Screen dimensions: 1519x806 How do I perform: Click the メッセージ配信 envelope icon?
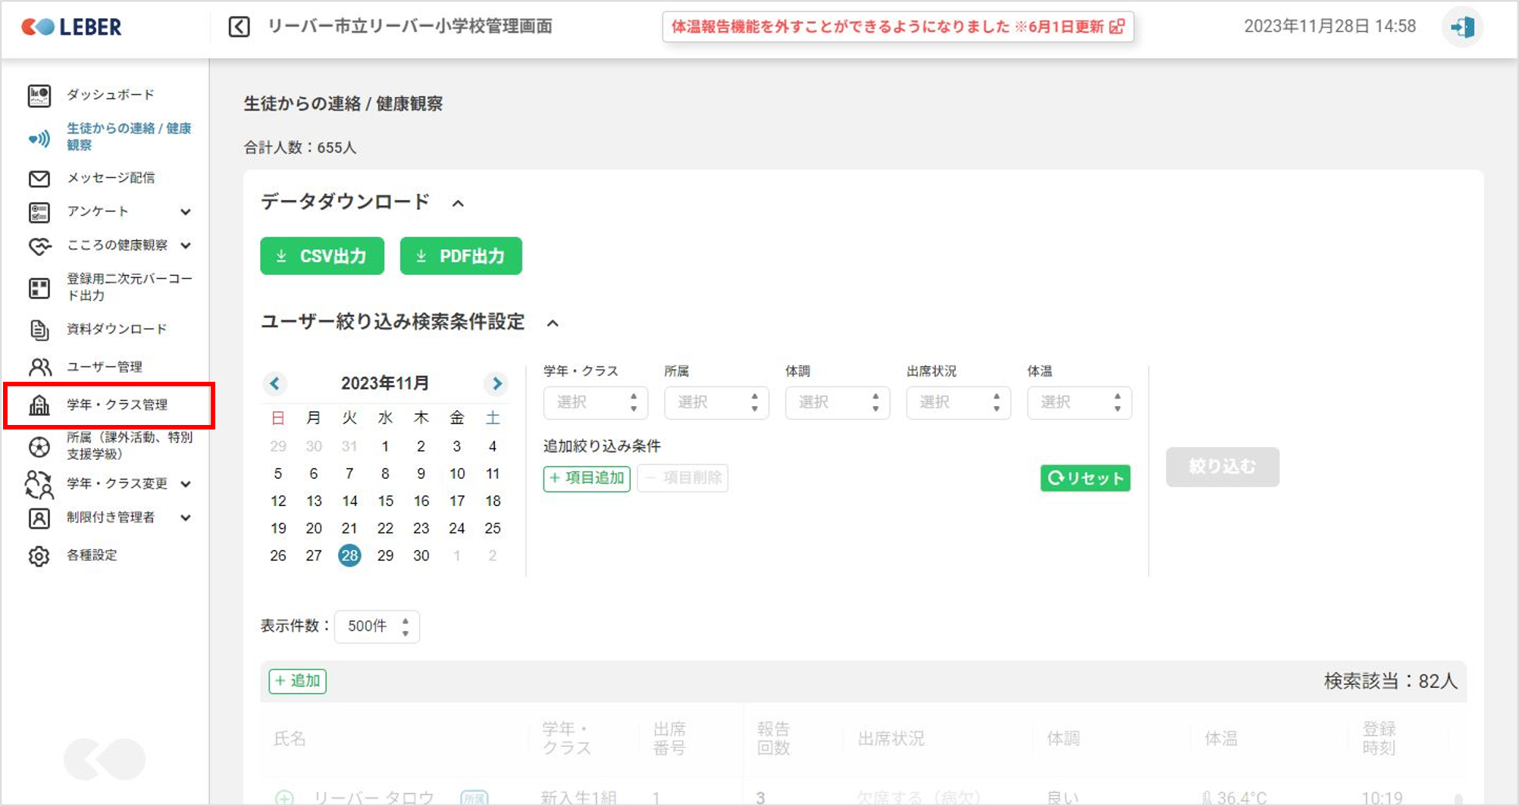(39, 179)
